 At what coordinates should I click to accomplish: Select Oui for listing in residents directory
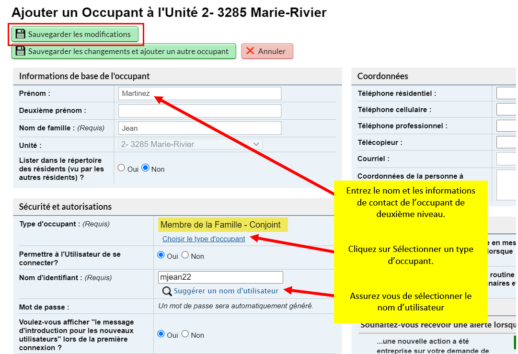click(x=121, y=168)
